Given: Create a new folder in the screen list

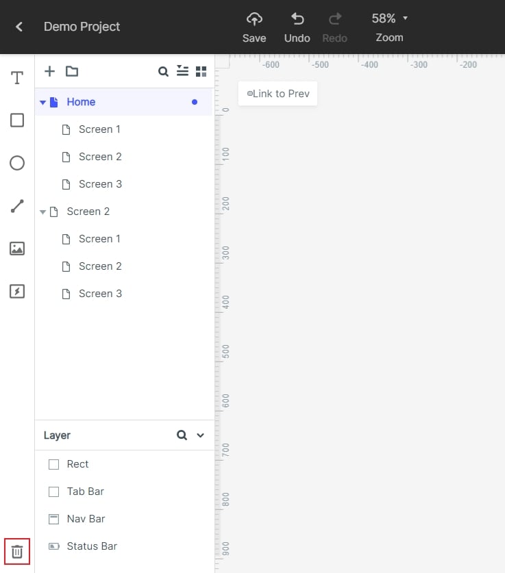Looking at the screenshot, I should [72, 71].
